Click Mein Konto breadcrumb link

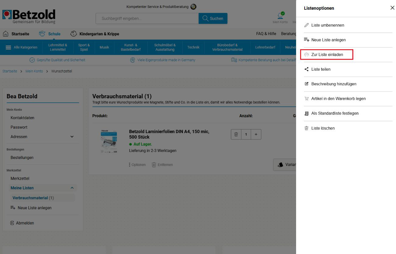click(x=34, y=71)
